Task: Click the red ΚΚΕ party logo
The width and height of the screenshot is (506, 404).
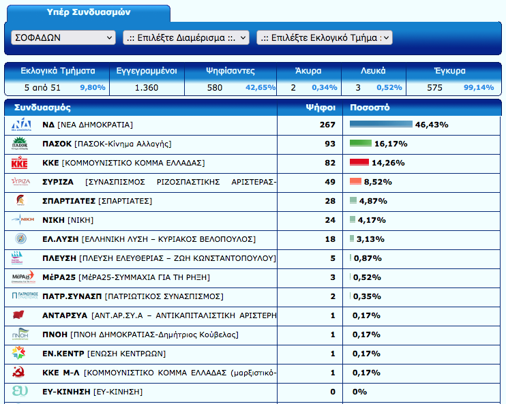Action: 21,163
